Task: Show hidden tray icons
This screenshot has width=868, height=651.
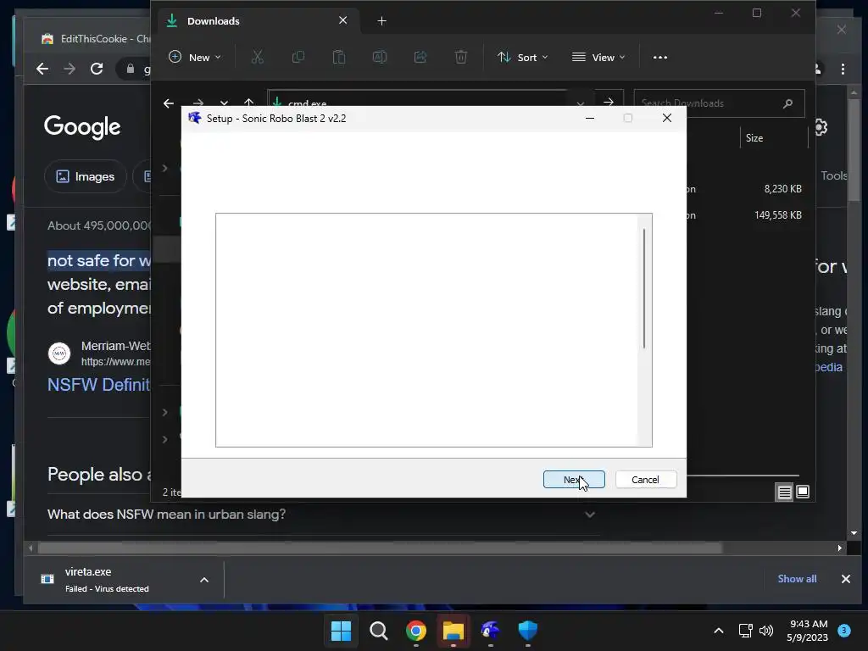Action: [x=719, y=631]
